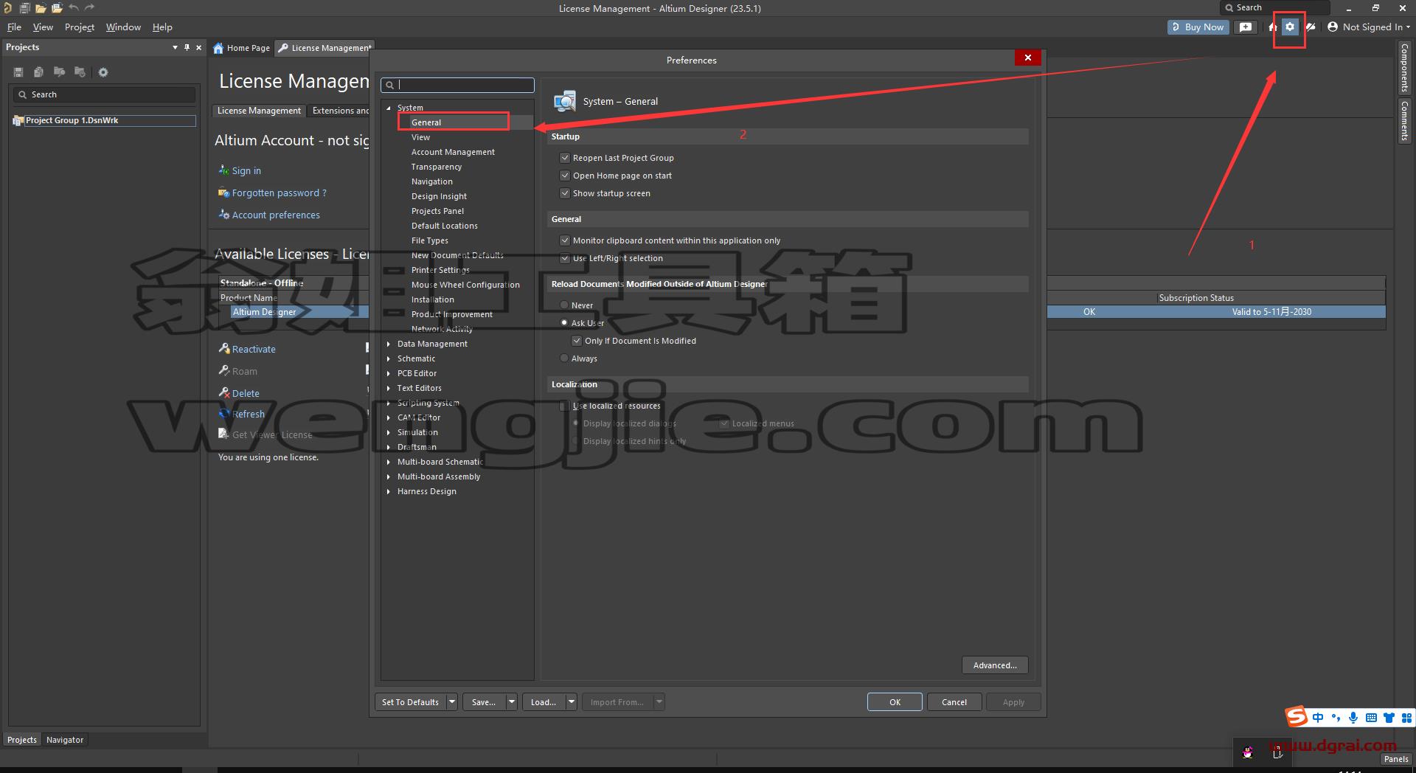Screen dimensions: 1416x773
Task: Expand the Text Editors node
Action: coord(389,388)
